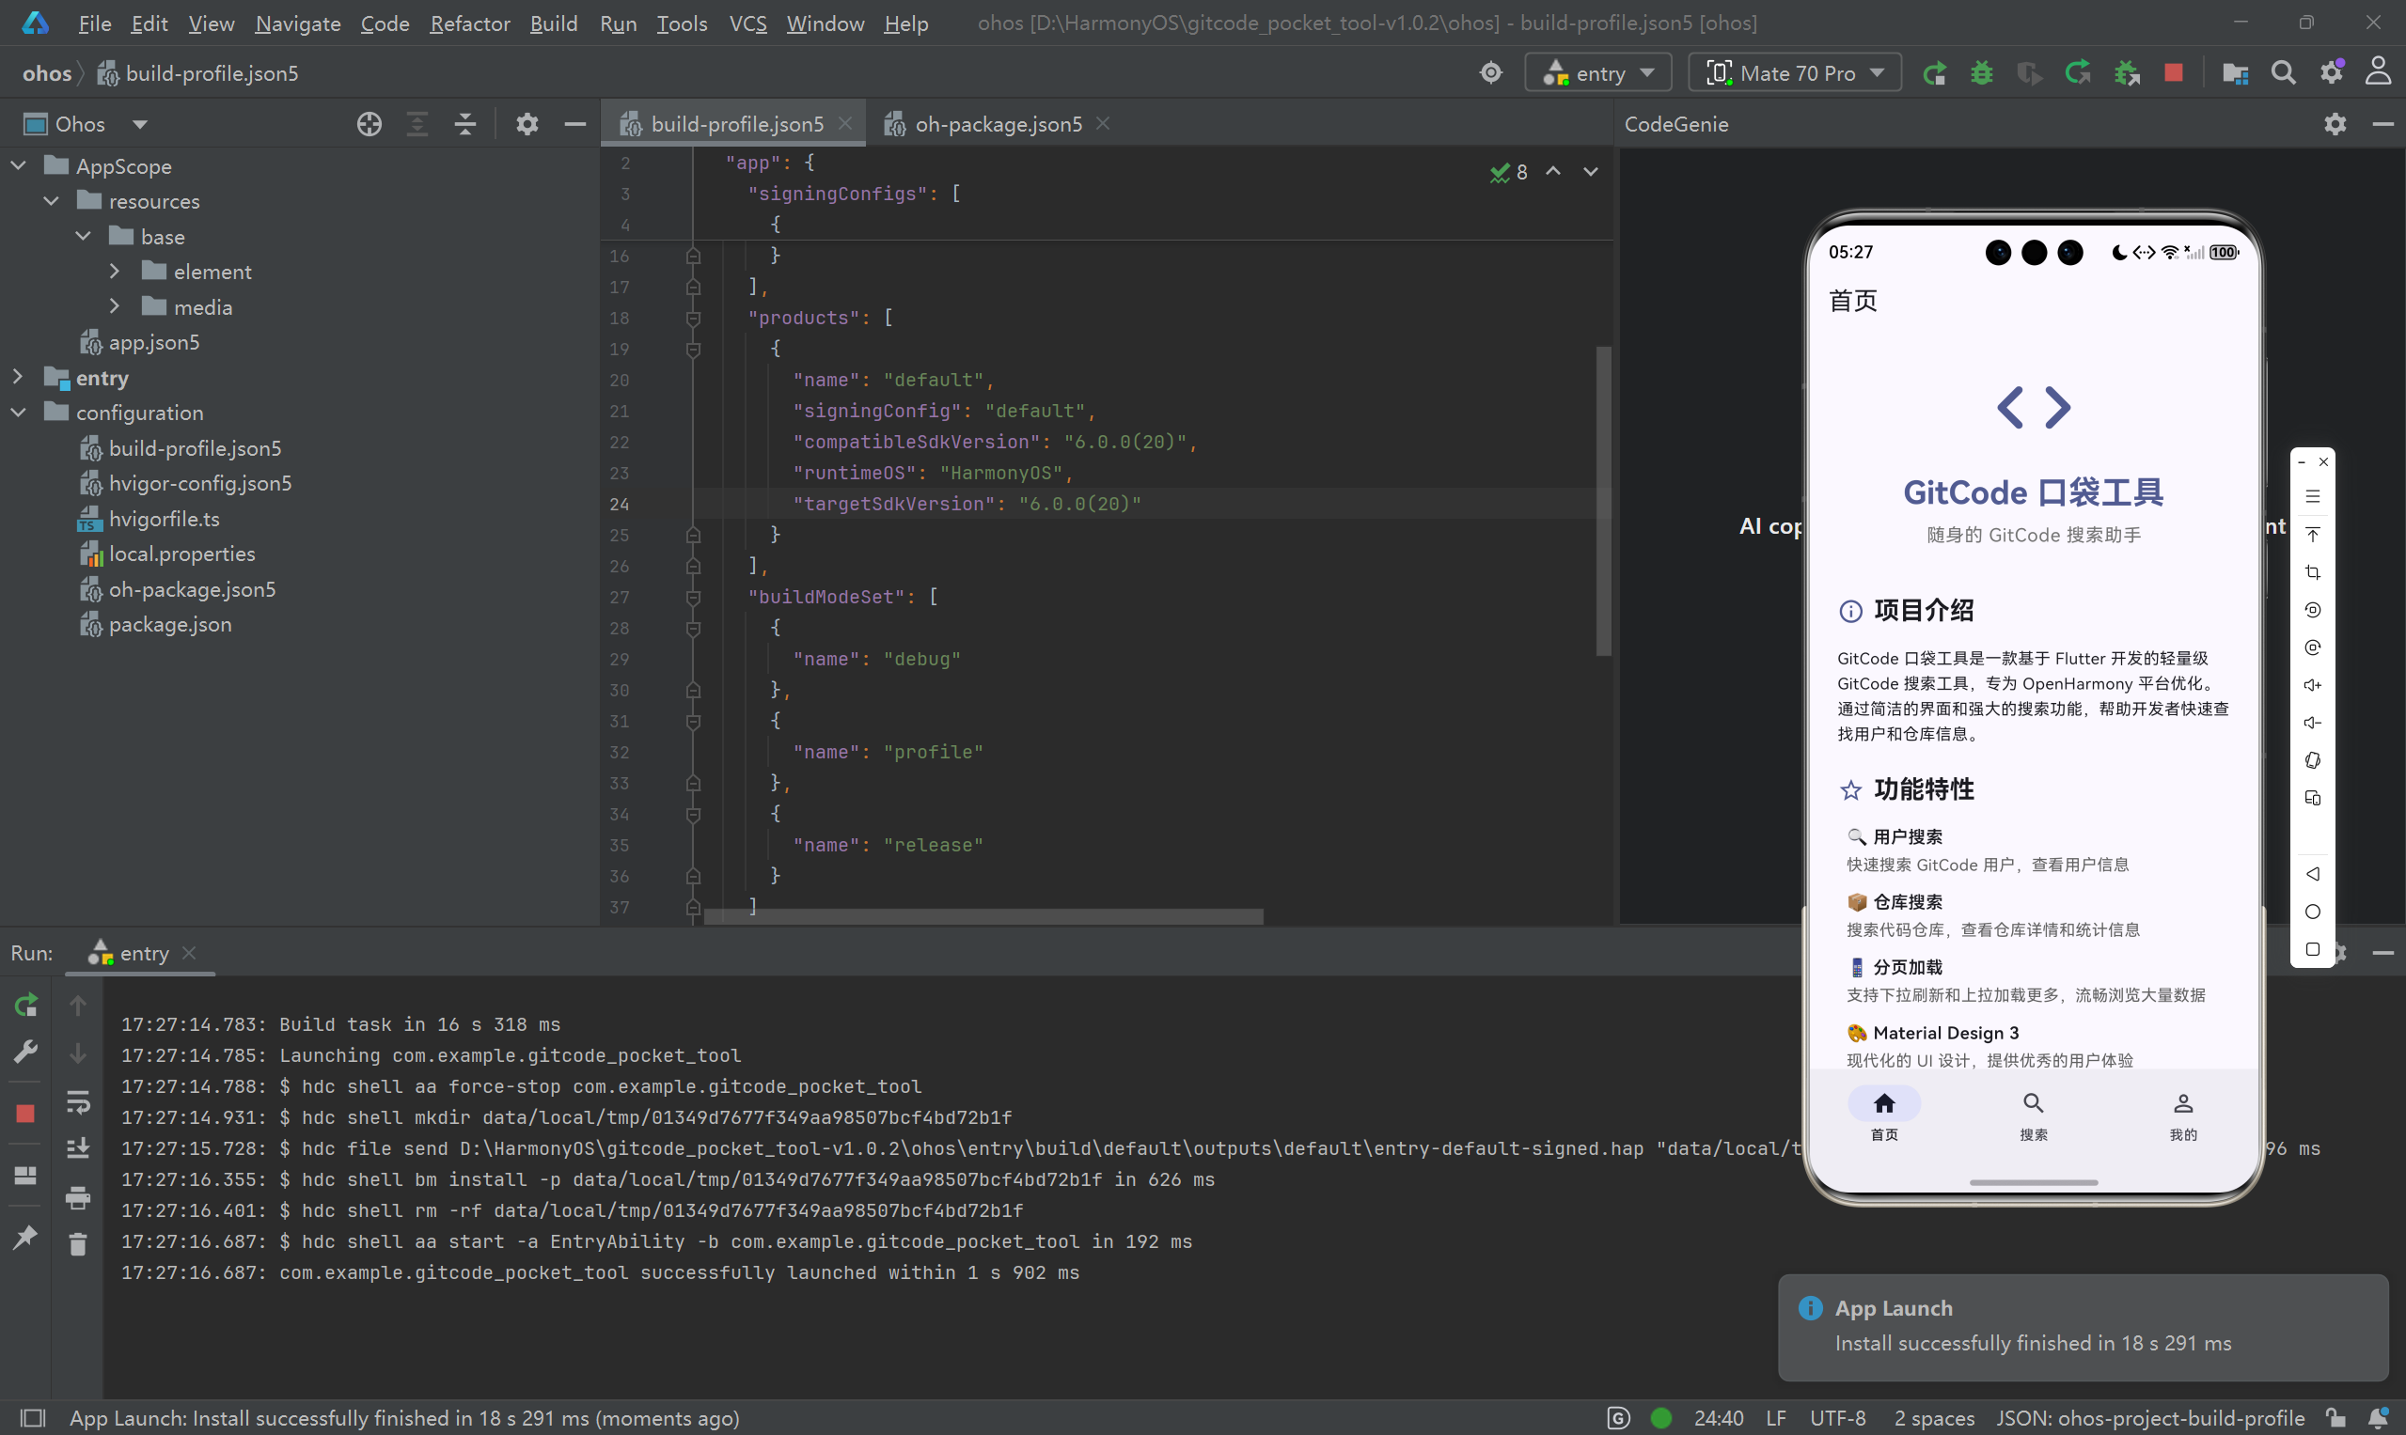Open hvigor-config.json5 in the project tree
The image size is (2406, 1435).
click(199, 483)
